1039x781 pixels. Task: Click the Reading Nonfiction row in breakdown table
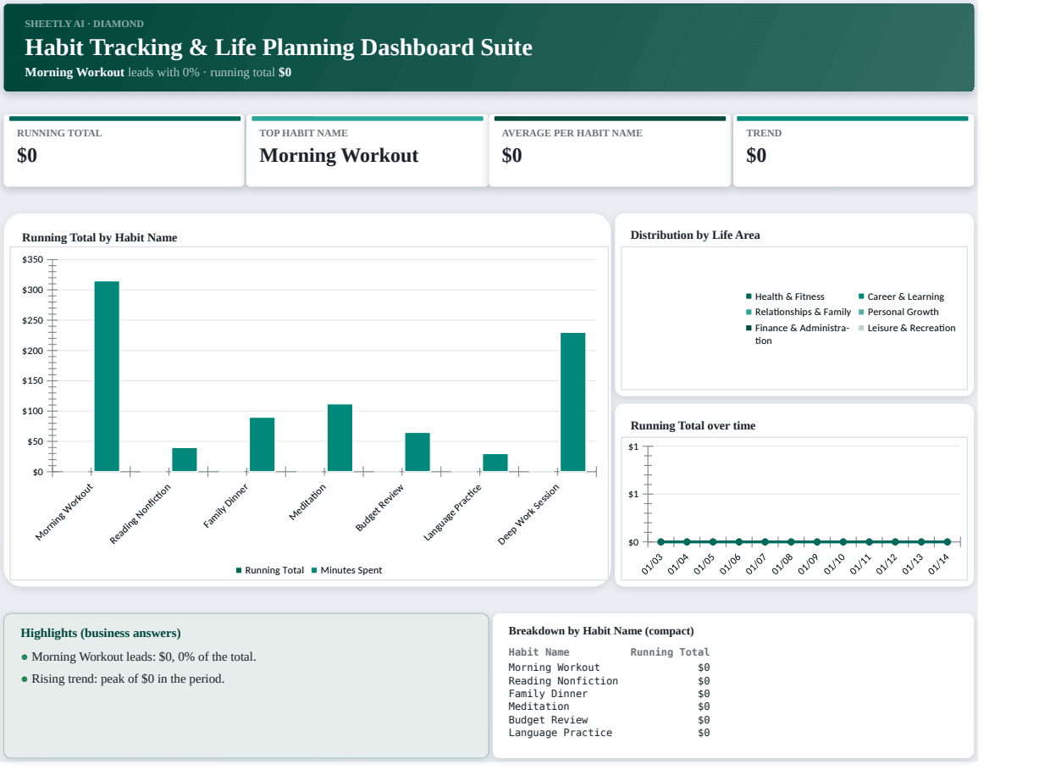pyautogui.click(x=609, y=681)
